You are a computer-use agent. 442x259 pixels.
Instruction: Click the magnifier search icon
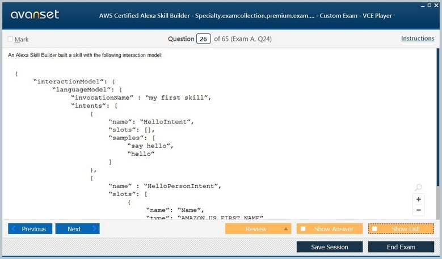pos(418,187)
